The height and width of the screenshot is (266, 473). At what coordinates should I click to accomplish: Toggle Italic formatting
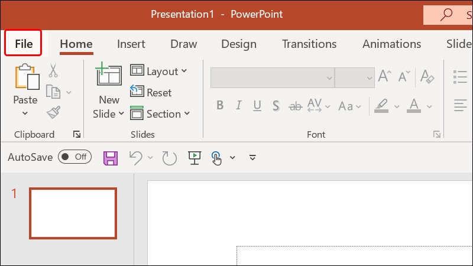(239, 106)
